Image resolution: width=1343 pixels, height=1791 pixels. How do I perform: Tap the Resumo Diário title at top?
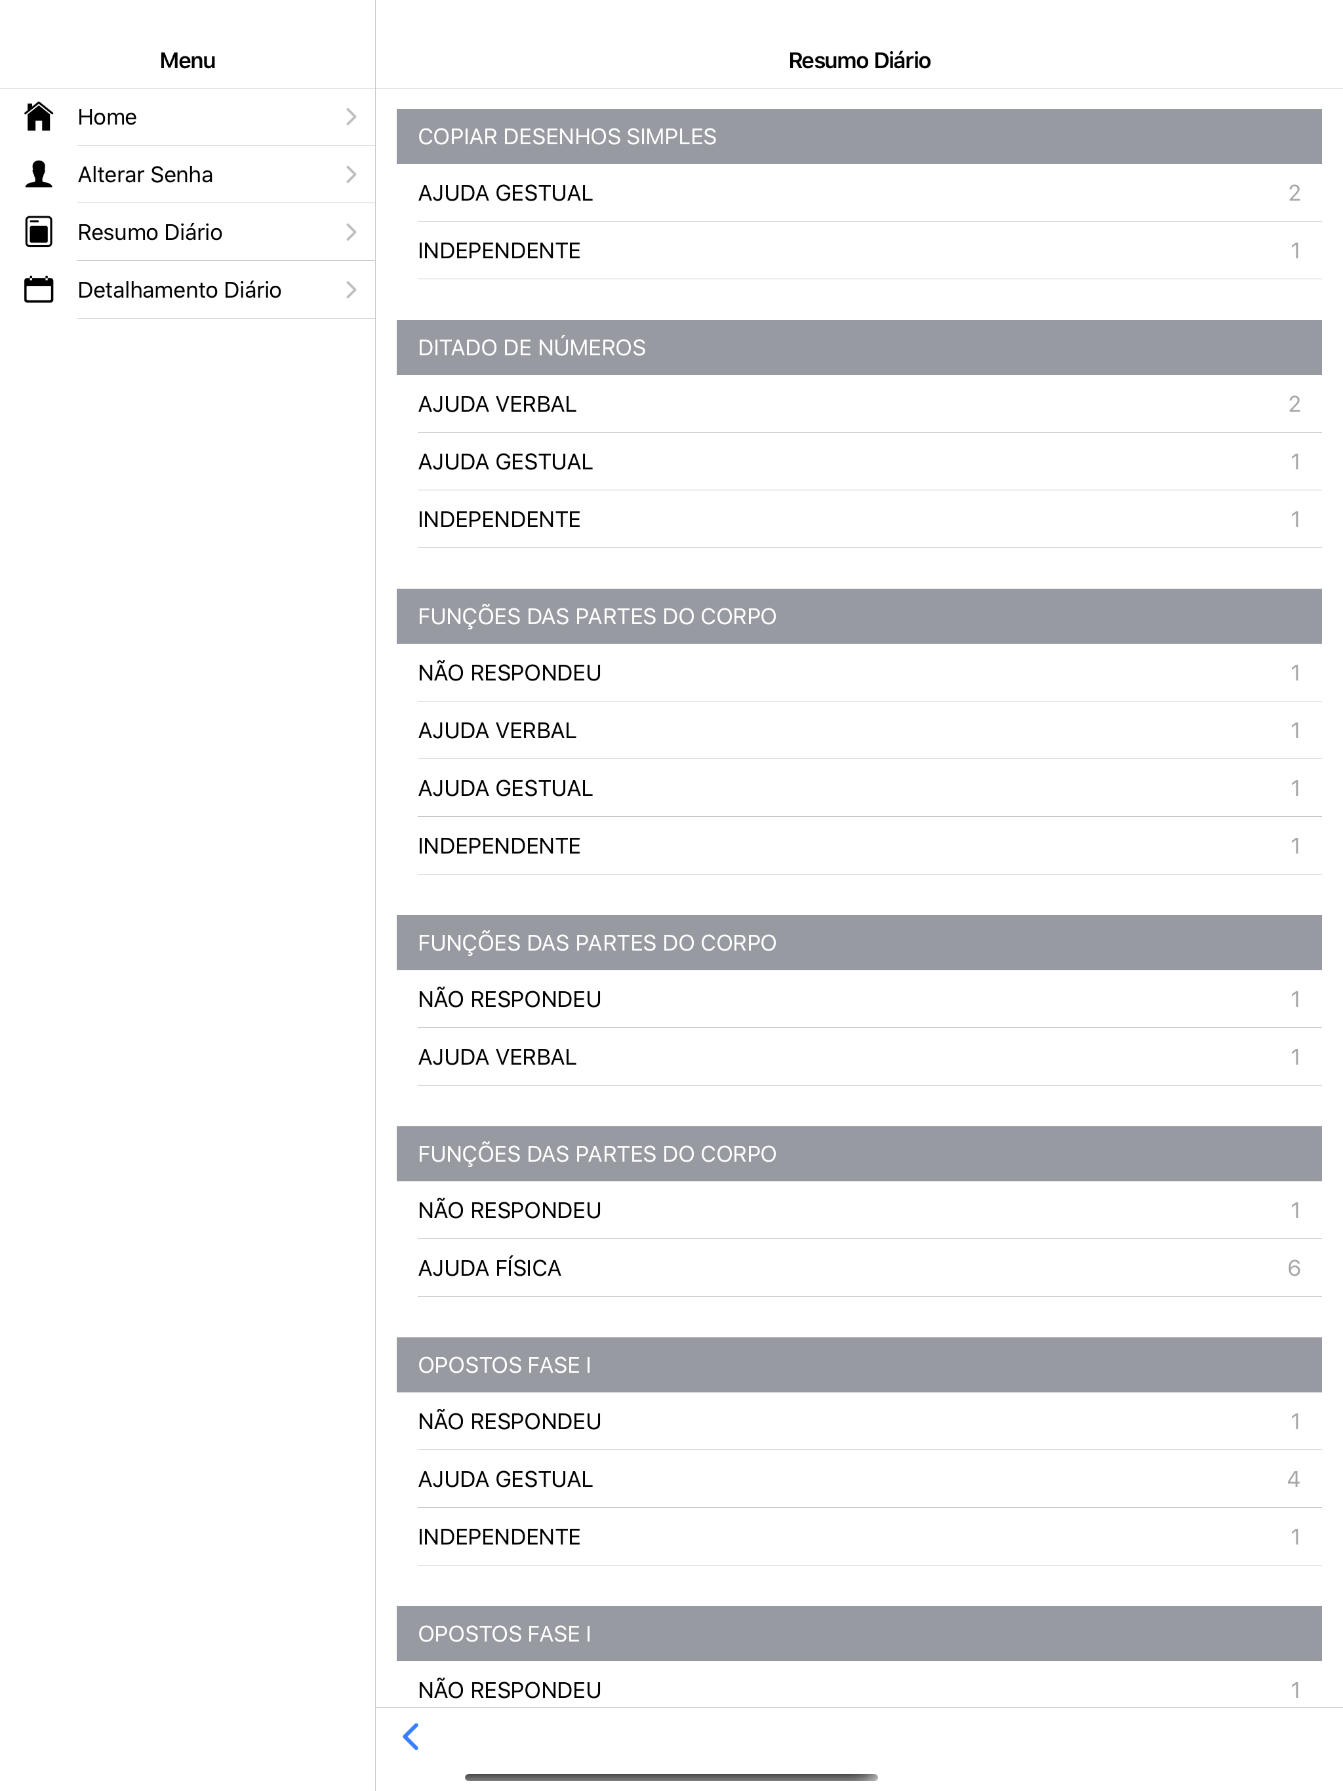(860, 61)
